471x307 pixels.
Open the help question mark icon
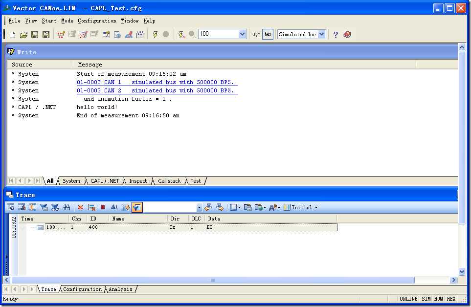click(336, 35)
